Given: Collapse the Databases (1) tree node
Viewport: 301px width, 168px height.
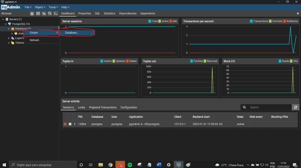Looking at the screenshot, I should point(9,29).
